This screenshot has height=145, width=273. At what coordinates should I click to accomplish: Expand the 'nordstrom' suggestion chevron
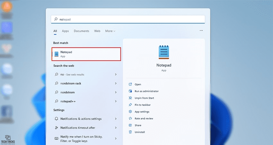pos(116,92)
